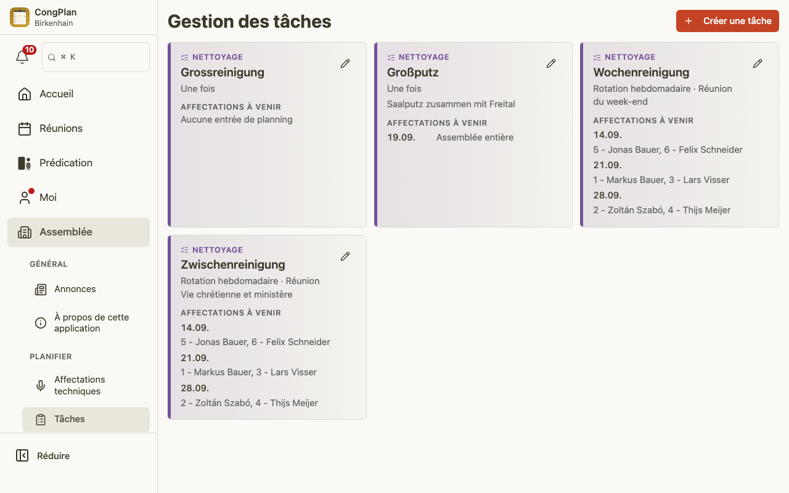Open Affectations techniques under Planifier
This screenshot has height=493, width=789.
pos(86,385)
